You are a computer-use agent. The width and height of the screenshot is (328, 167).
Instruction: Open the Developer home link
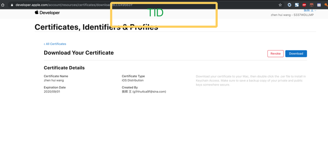(x=50, y=13)
